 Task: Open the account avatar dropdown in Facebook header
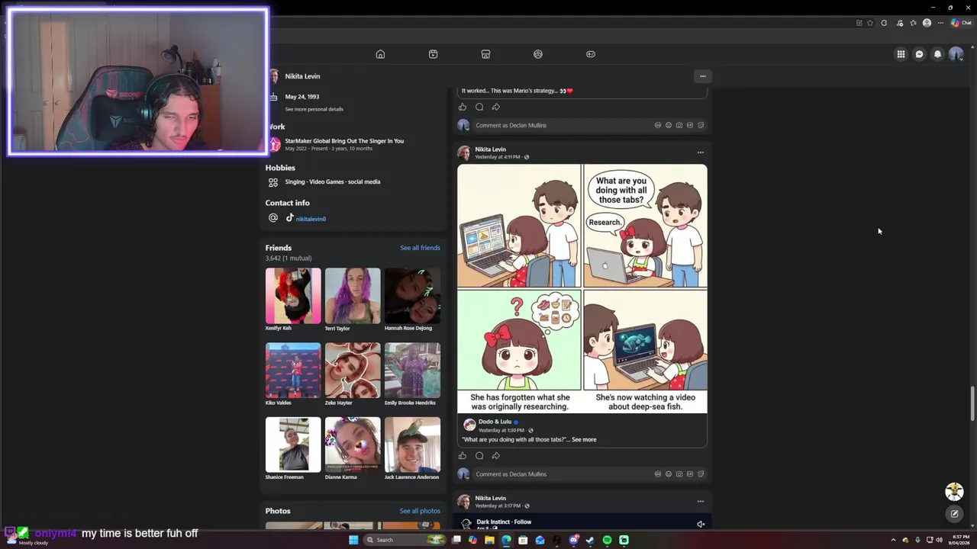click(956, 54)
